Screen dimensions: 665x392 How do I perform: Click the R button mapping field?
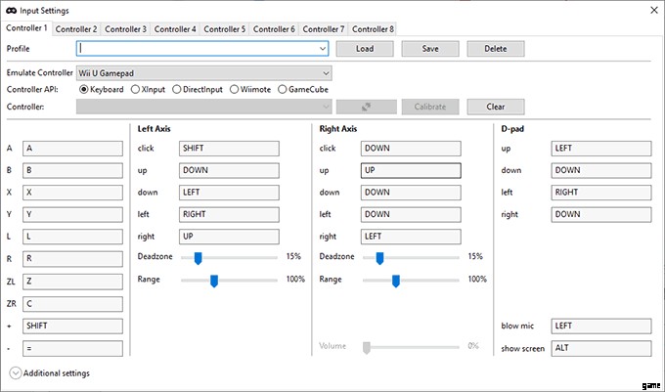click(x=72, y=258)
